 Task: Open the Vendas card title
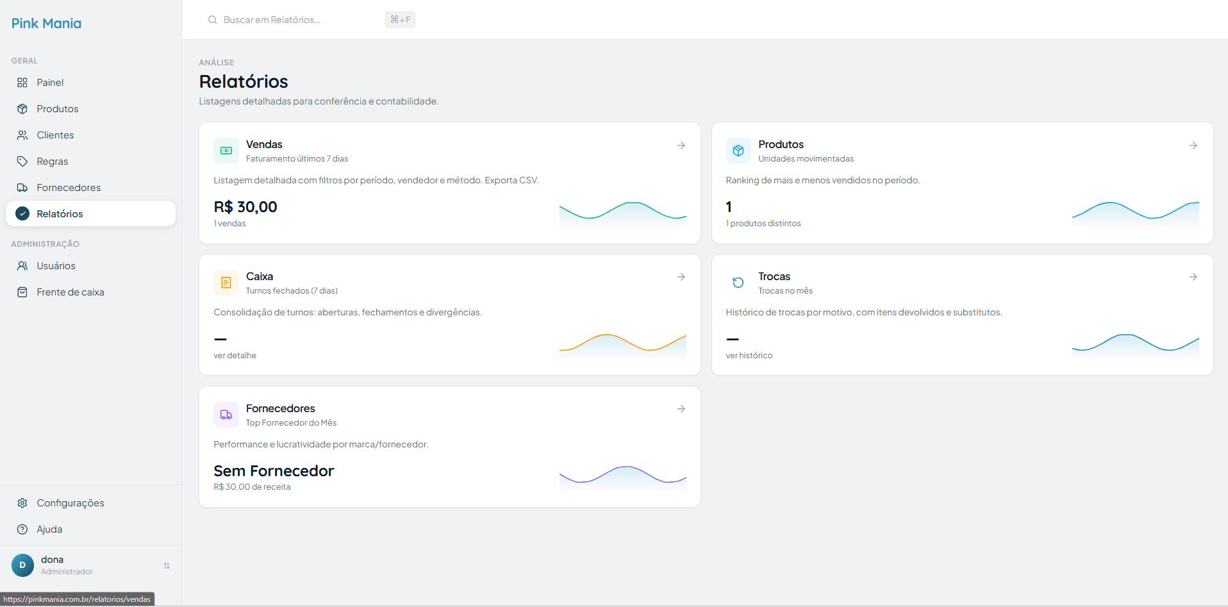point(264,144)
